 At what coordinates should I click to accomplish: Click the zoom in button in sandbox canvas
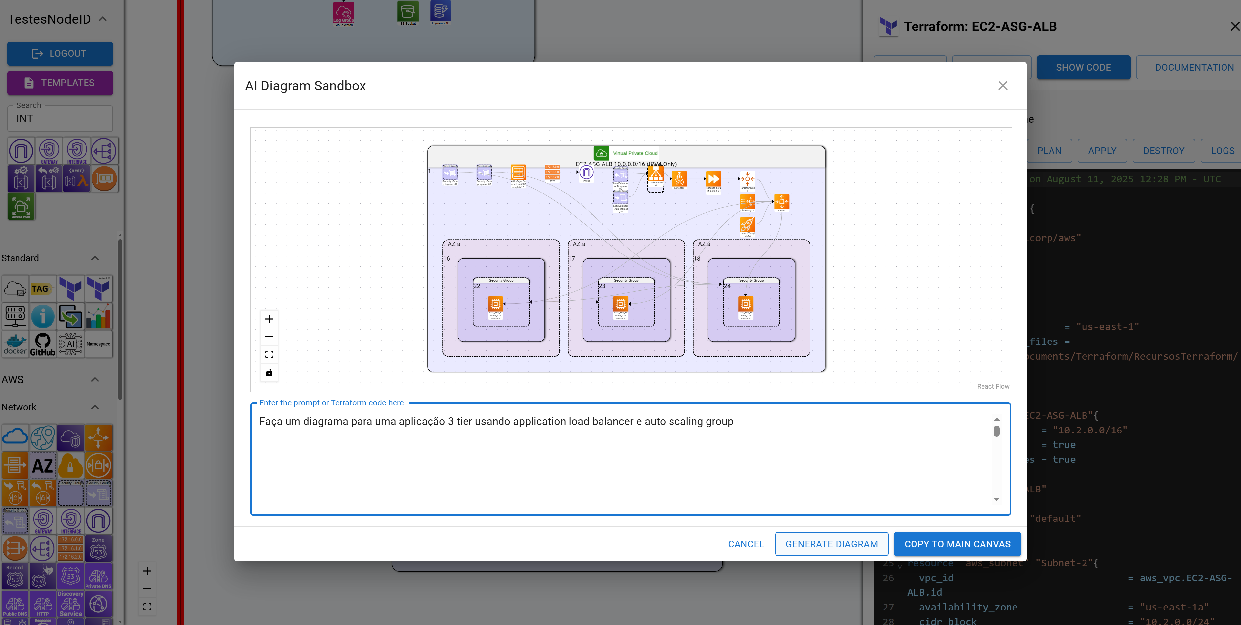(269, 319)
